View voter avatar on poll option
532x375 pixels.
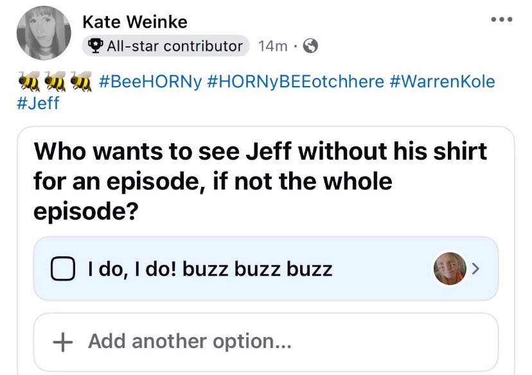click(450, 268)
